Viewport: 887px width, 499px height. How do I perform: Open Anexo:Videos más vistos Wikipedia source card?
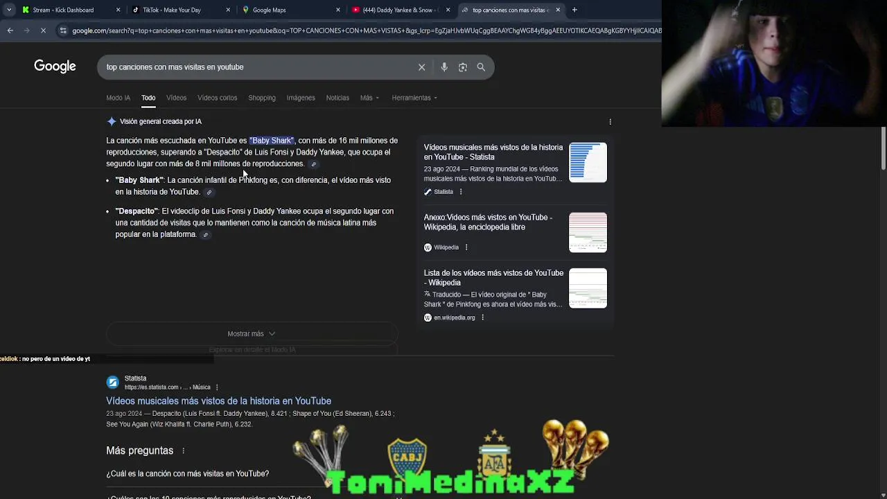(x=488, y=222)
